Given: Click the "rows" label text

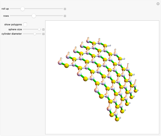Looking at the screenshot, I should pos(6,16).
